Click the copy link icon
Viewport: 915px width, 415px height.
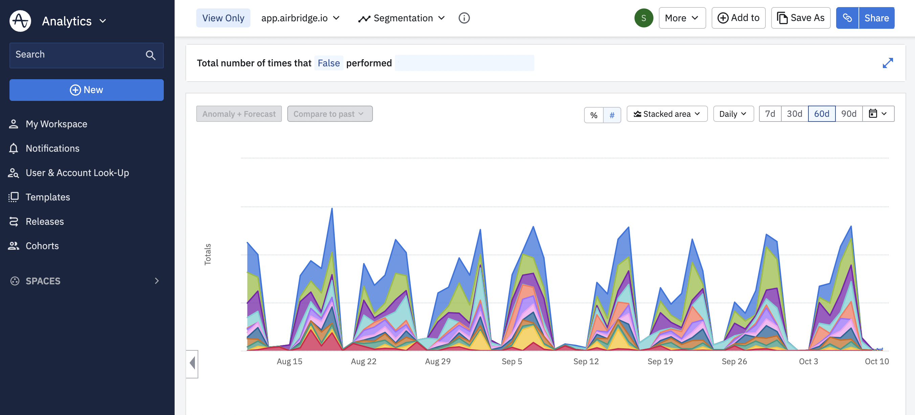pos(847,18)
